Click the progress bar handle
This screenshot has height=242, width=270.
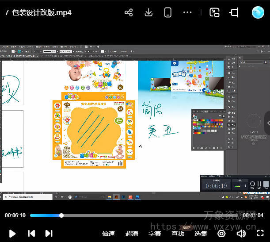[61, 215]
